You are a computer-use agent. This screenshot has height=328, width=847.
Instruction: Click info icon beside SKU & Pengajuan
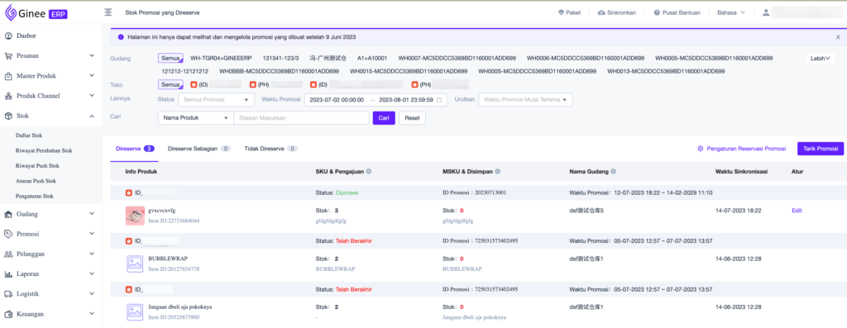[x=368, y=172]
